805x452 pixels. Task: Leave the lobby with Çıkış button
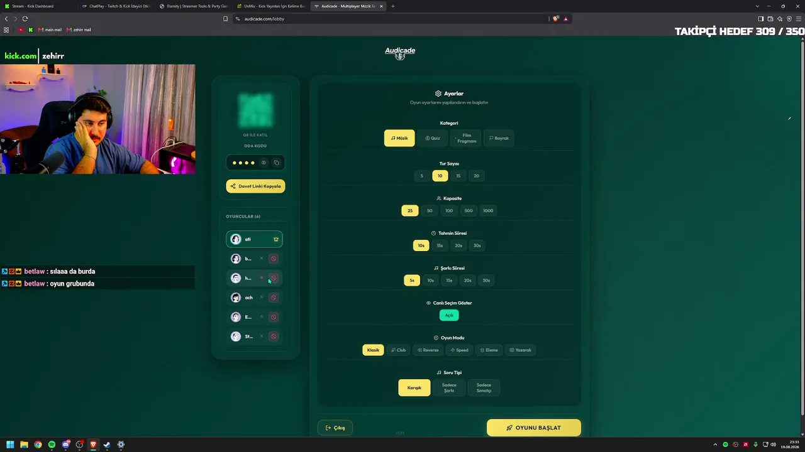click(x=335, y=428)
